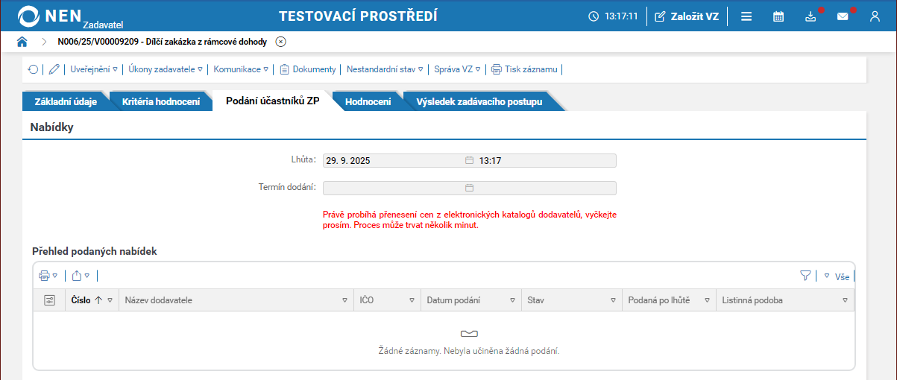Open the Uveřejnění menu

click(94, 69)
